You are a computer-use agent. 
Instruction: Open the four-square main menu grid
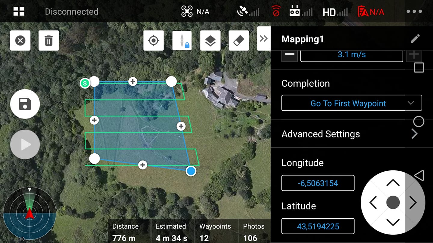(x=19, y=11)
